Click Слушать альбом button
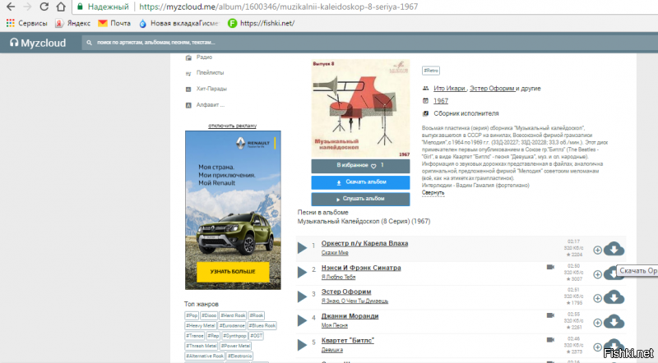Image resolution: width=658 pixels, height=363 pixels. [360, 199]
